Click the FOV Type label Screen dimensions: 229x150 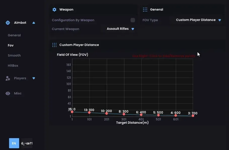(x=150, y=20)
